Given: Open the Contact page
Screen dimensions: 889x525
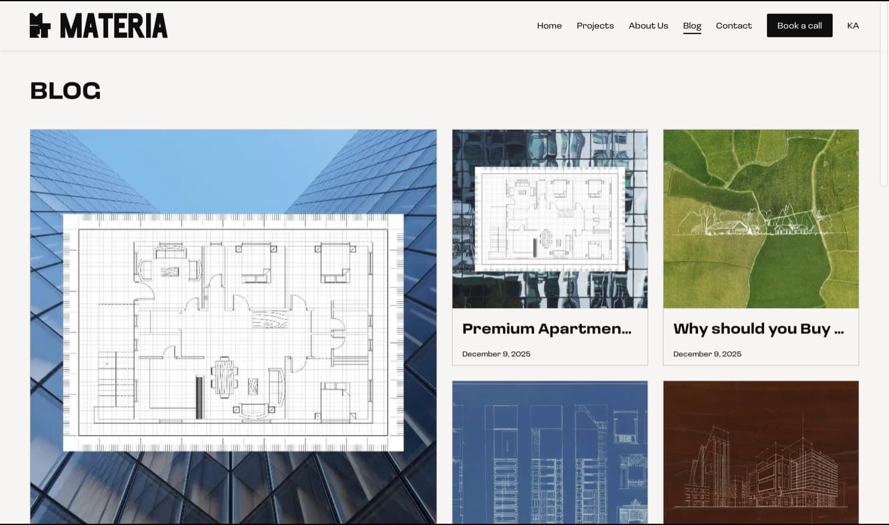Looking at the screenshot, I should (734, 25).
